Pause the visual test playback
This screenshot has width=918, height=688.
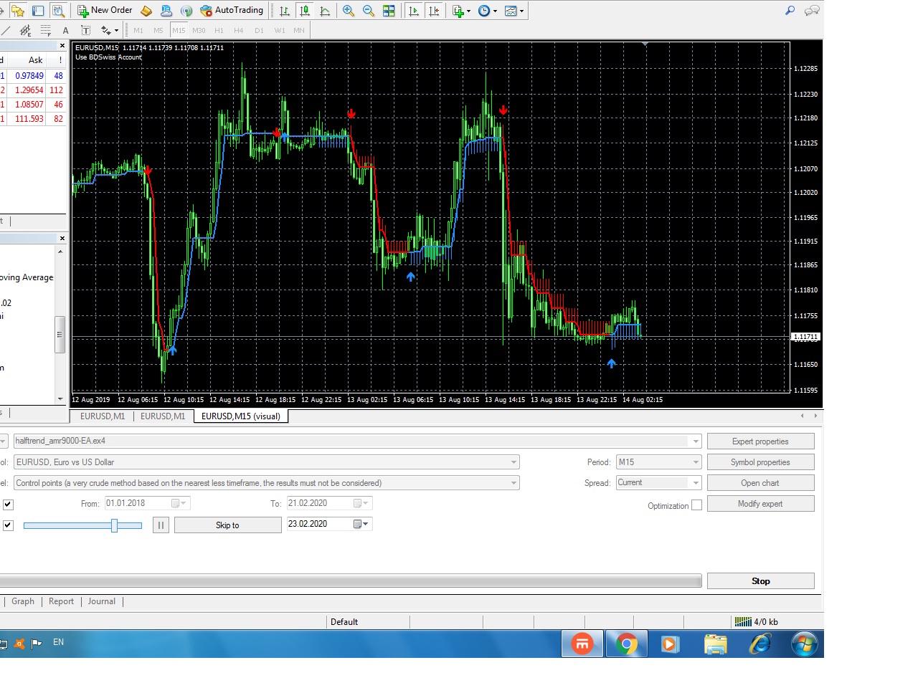[x=161, y=525]
